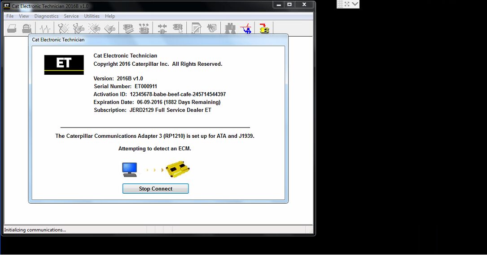Minimize the Cat Electronic Technician window
This screenshot has width=487, height=255.
pos(279,4)
